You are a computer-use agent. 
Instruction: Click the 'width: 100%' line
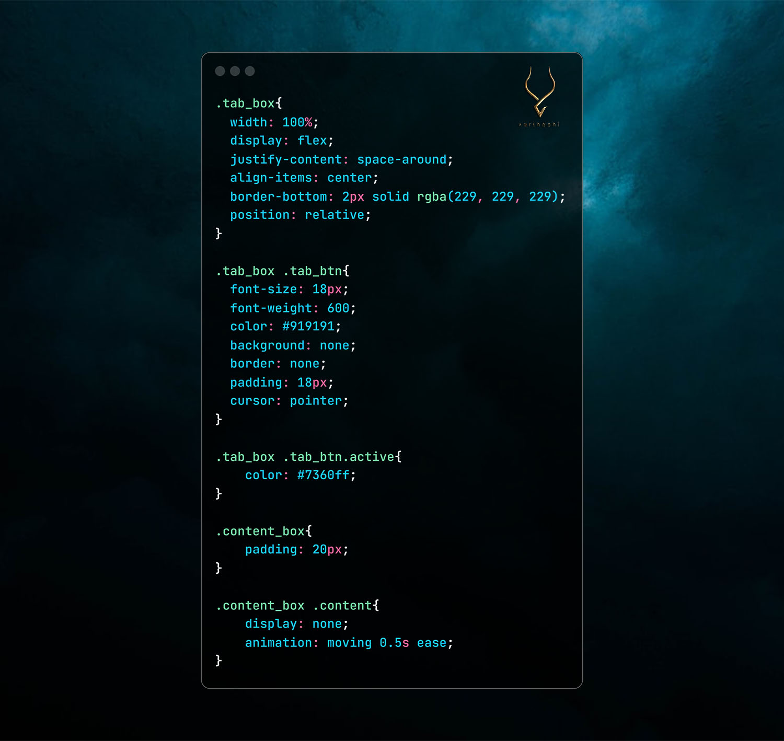point(274,122)
